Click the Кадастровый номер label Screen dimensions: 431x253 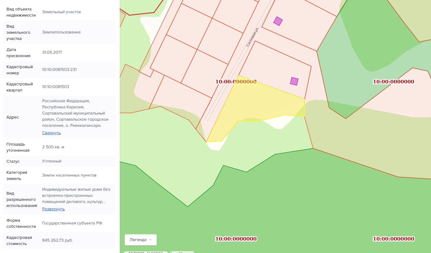[20, 70]
